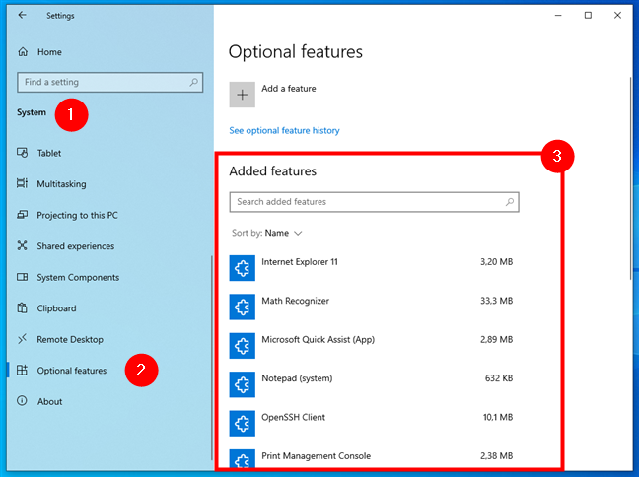This screenshot has width=639, height=477.
Task: Click the 10,1 MB size value
Action: [498, 417]
